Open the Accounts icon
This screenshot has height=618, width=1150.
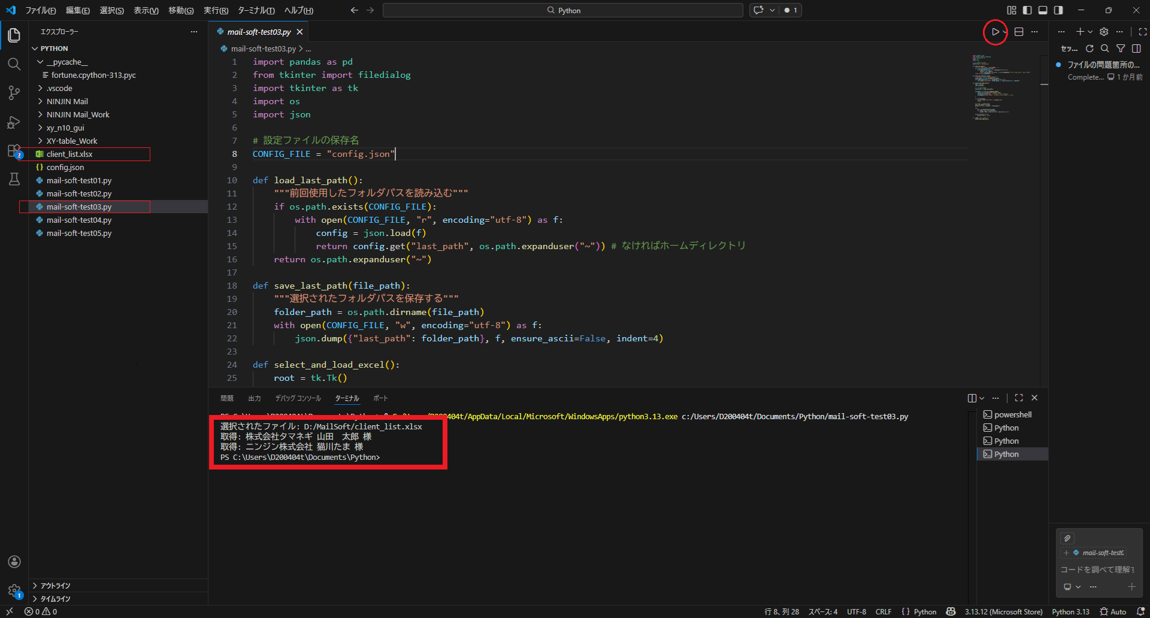point(14,562)
